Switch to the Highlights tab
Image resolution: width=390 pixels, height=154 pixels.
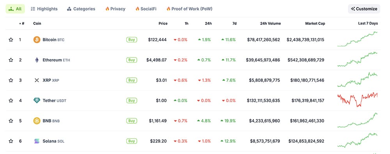click(x=44, y=9)
